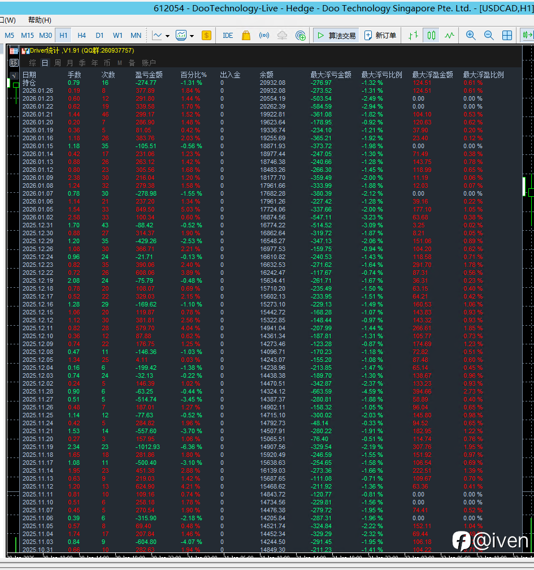Switch to the 月 monthly tab

70,63
